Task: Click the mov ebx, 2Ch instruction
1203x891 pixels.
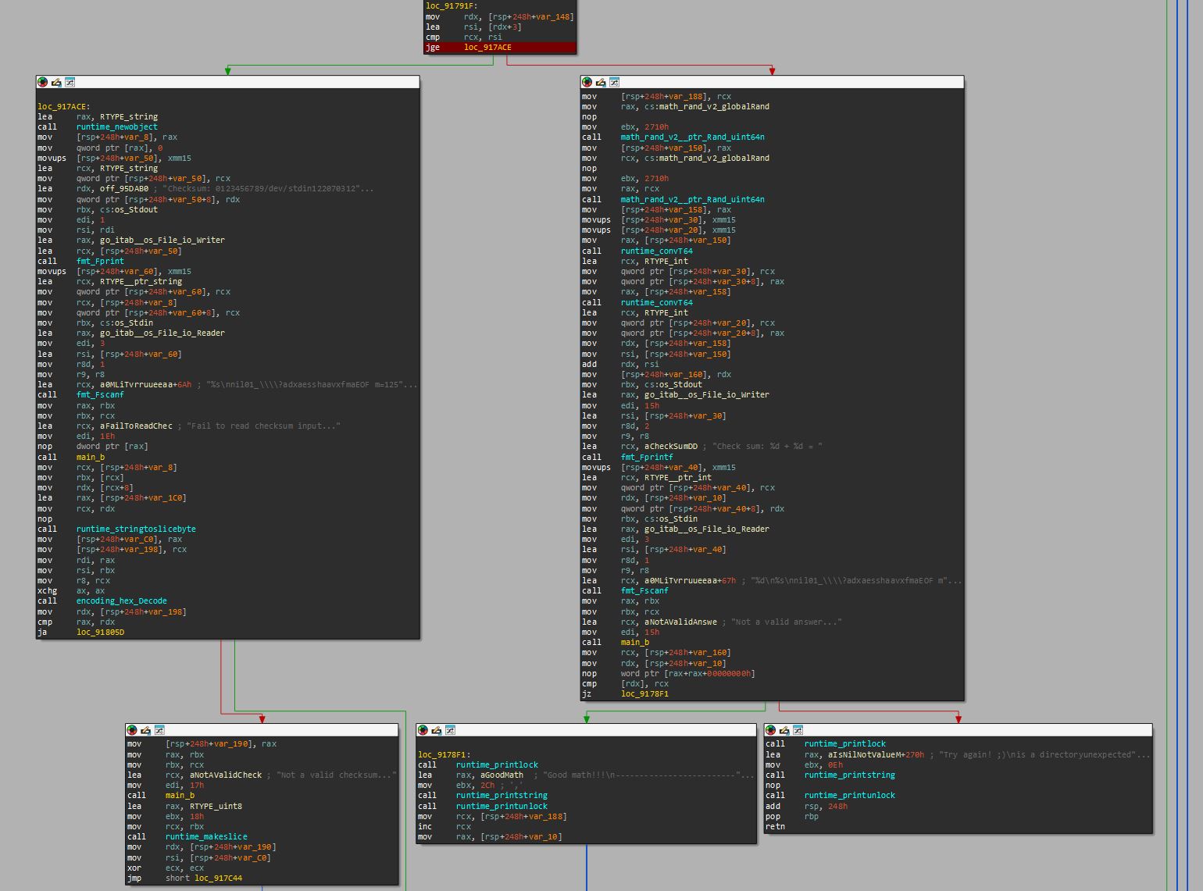Action: tap(456, 785)
